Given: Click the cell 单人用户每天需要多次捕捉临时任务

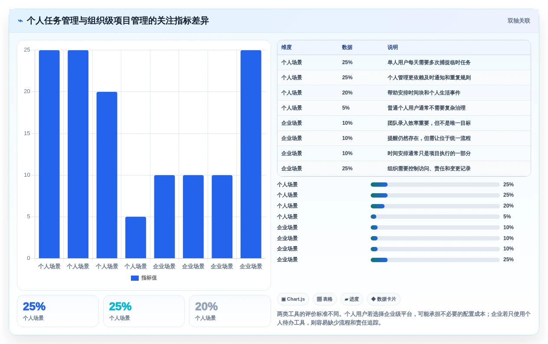Looking at the screenshot, I should coord(429,62).
